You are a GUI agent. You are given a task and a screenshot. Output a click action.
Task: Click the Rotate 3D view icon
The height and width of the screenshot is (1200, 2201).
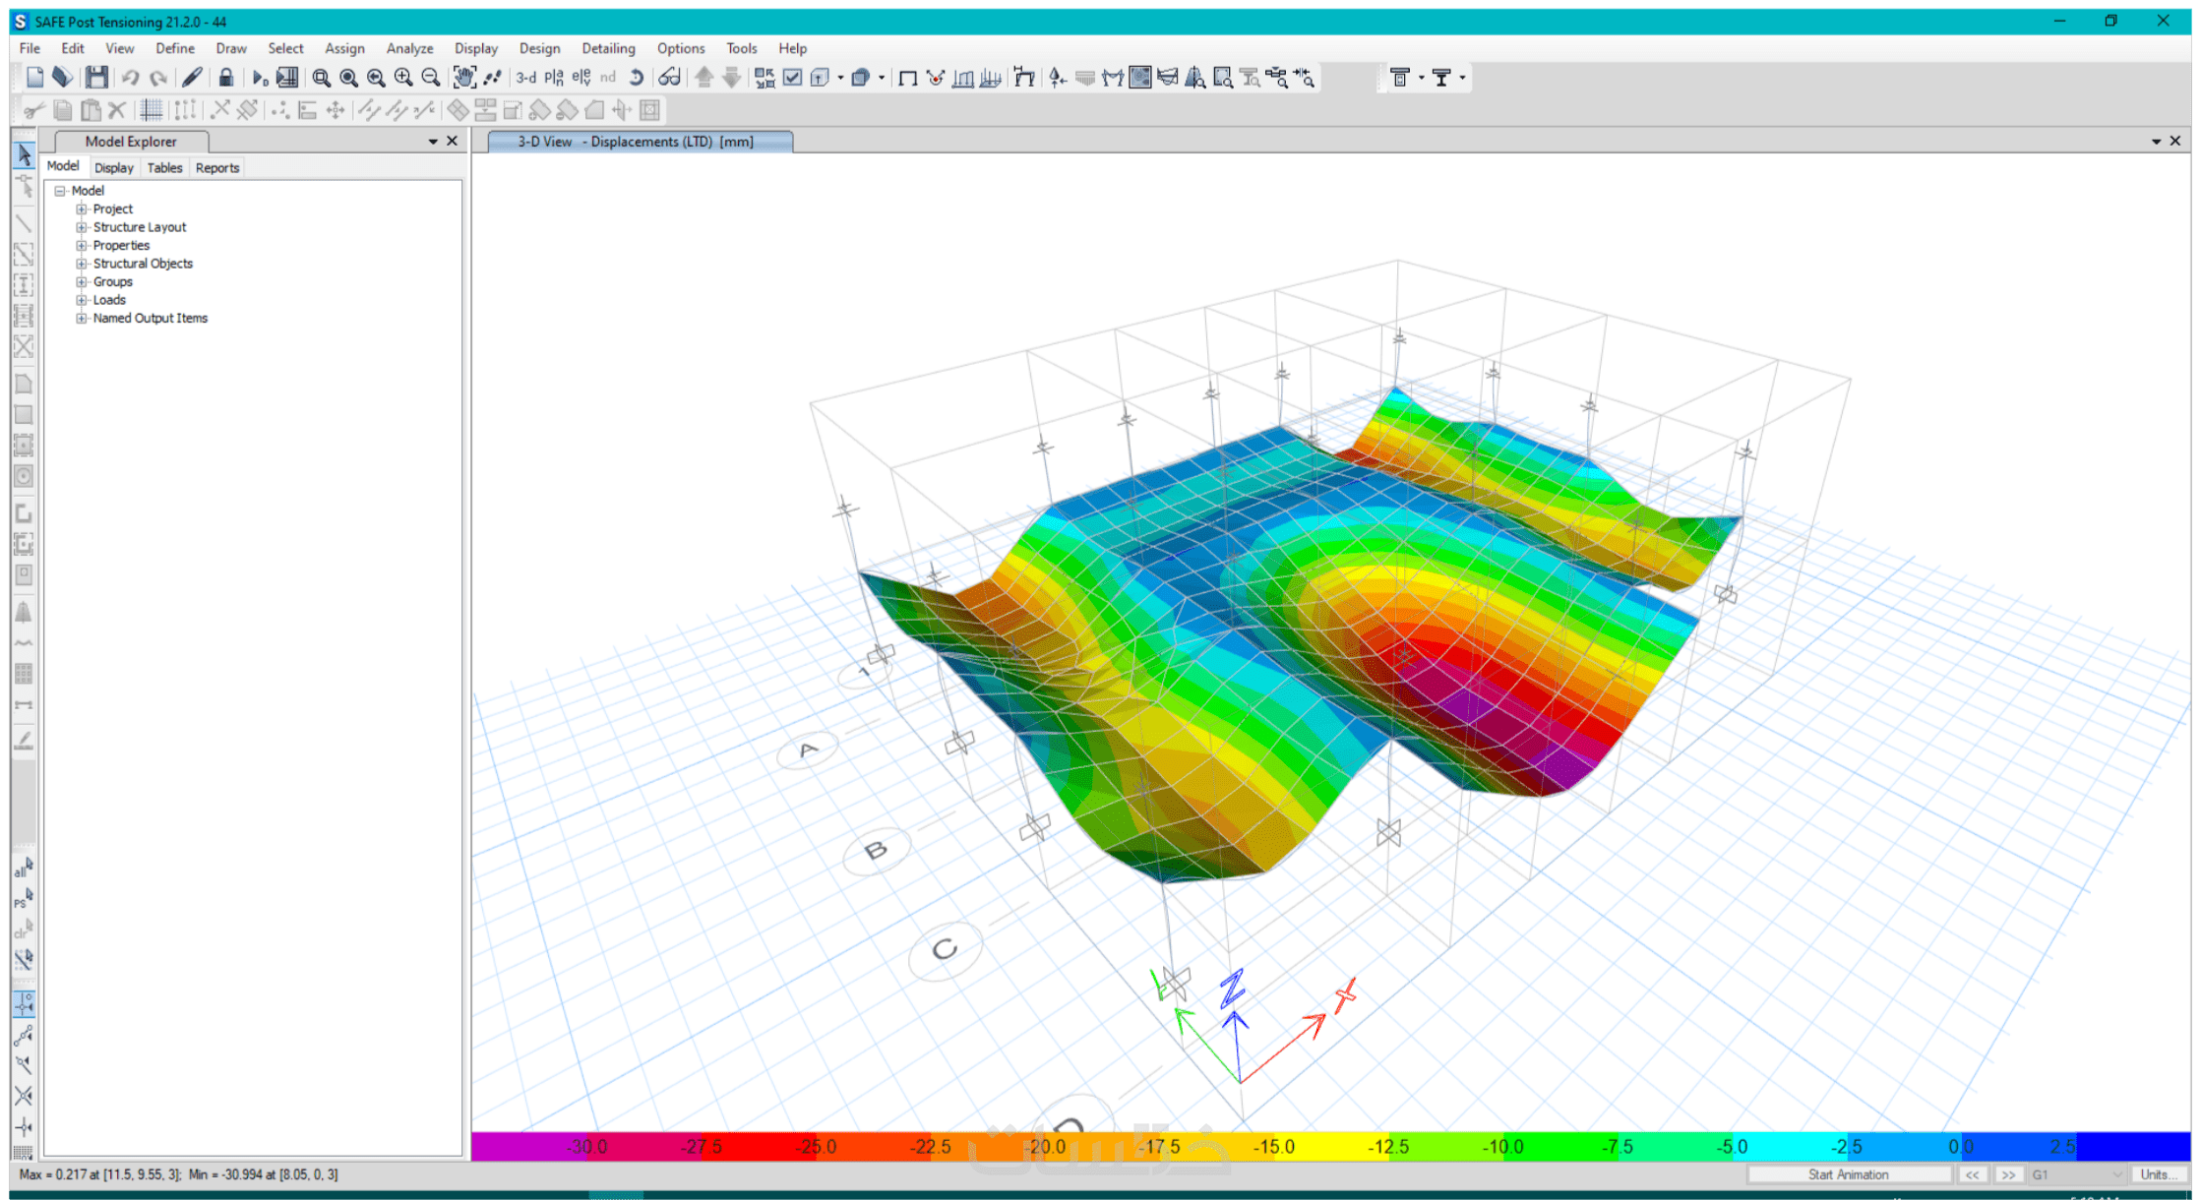637,78
